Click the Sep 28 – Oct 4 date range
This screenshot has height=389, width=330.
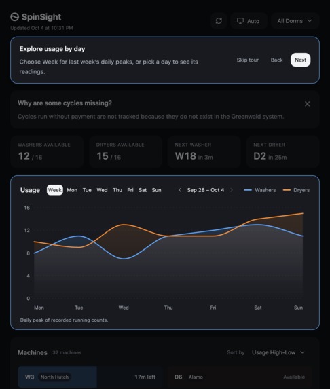[x=206, y=190]
